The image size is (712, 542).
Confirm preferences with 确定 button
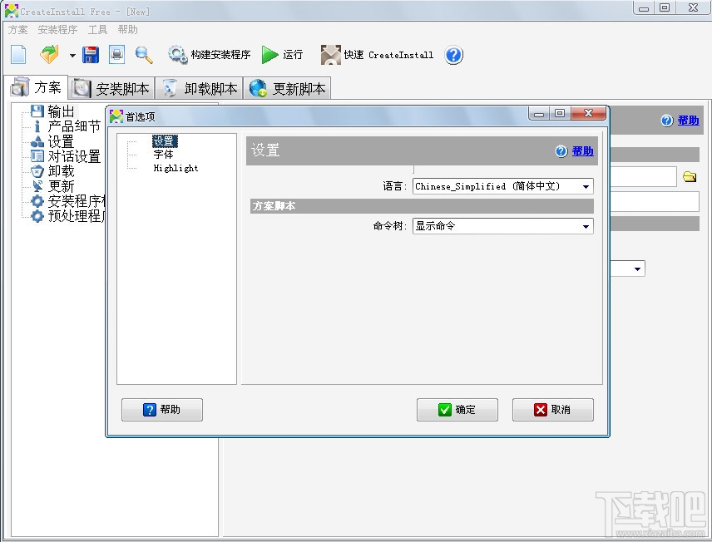pyautogui.click(x=457, y=409)
